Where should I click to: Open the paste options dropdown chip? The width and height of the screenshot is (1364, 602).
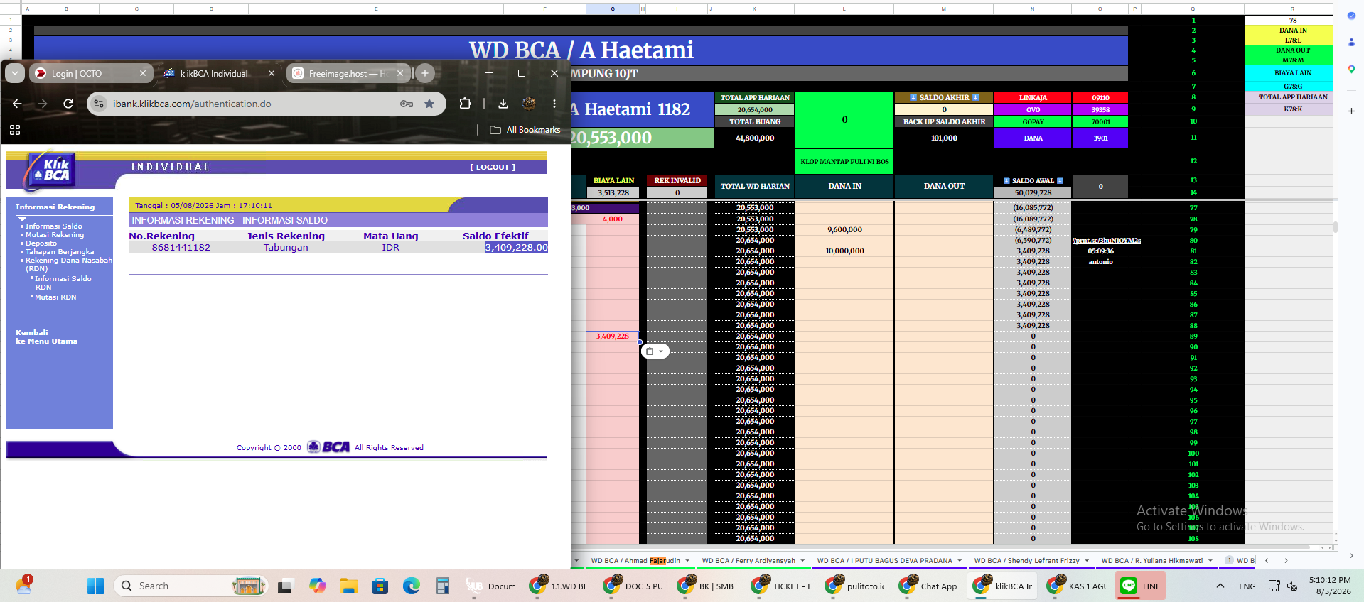click(x=655, y=351)
